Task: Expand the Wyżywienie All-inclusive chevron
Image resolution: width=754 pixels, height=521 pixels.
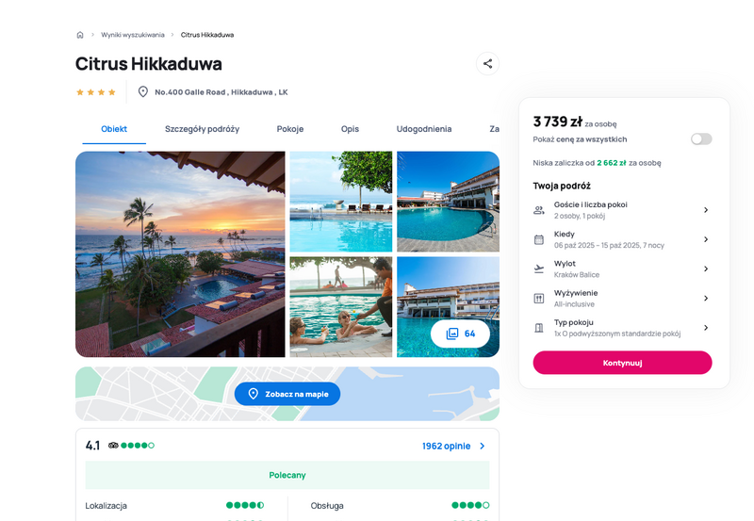Action: [706, 299]
